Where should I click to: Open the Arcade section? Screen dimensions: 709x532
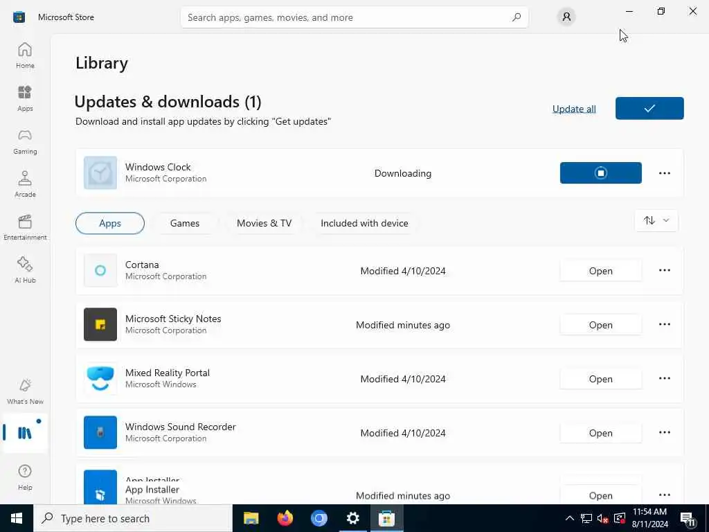pos(25,184)
